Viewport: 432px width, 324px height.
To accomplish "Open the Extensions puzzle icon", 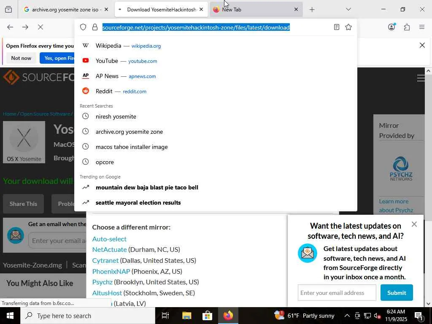I will tap(407, 27).
